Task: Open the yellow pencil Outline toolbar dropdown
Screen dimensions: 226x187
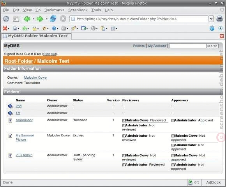Action: coord(74,28)
